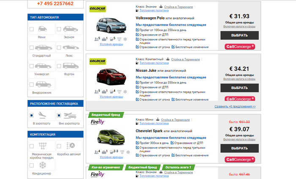The image size is (296, 179).
Task: Click the automatic gearbox icon
Action: pos(71,146)
